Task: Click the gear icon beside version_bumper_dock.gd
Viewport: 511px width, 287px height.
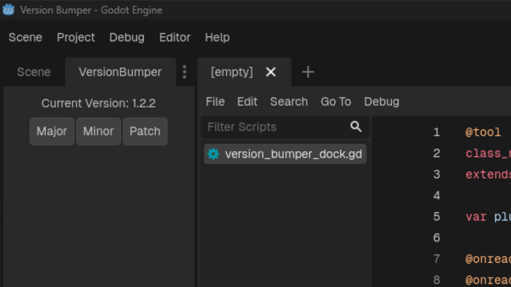Action: 213,154
